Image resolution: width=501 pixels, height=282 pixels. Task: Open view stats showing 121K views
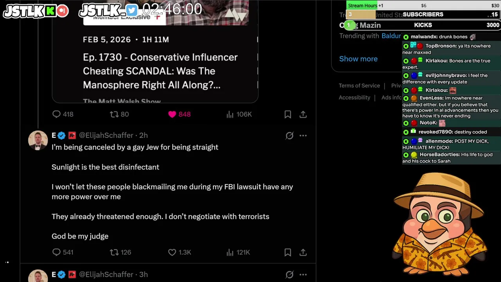[230, 252]
